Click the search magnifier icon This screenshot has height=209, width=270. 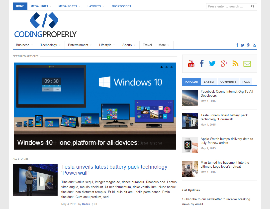tap(253, 6)
